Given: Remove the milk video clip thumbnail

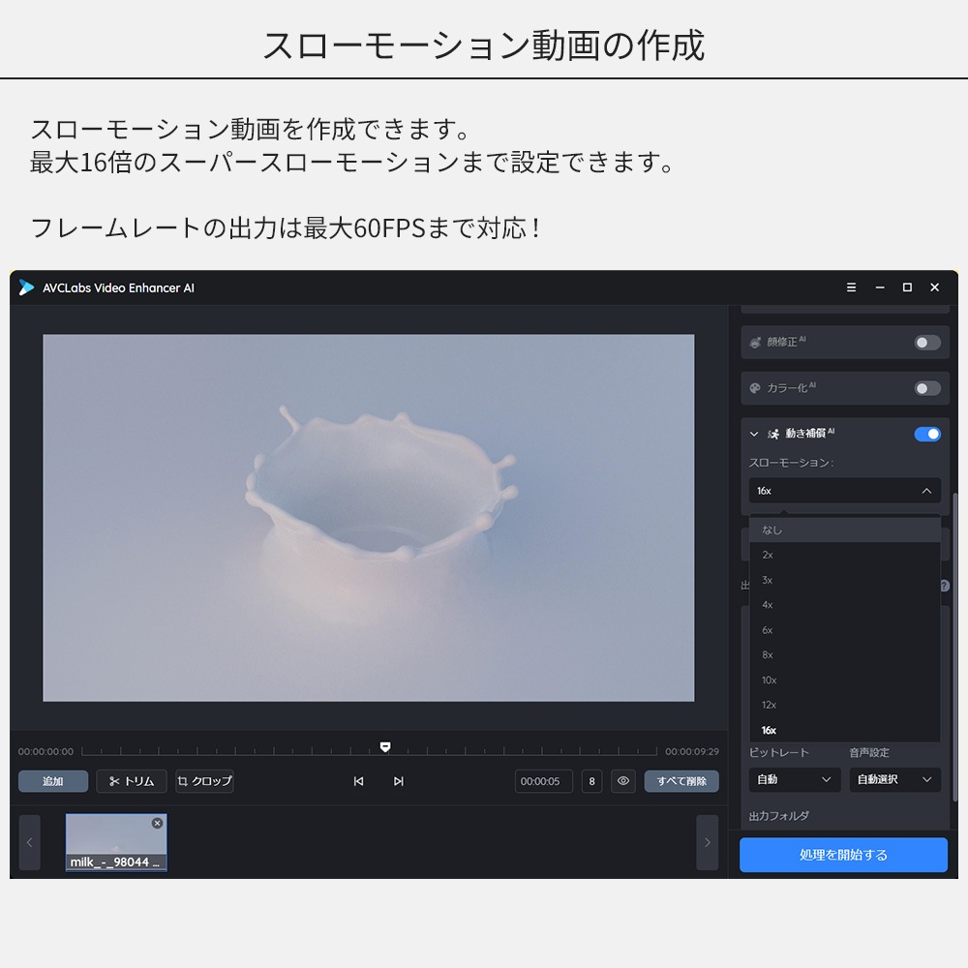Looking at the screenshot, I should click(x=158, y=823).
